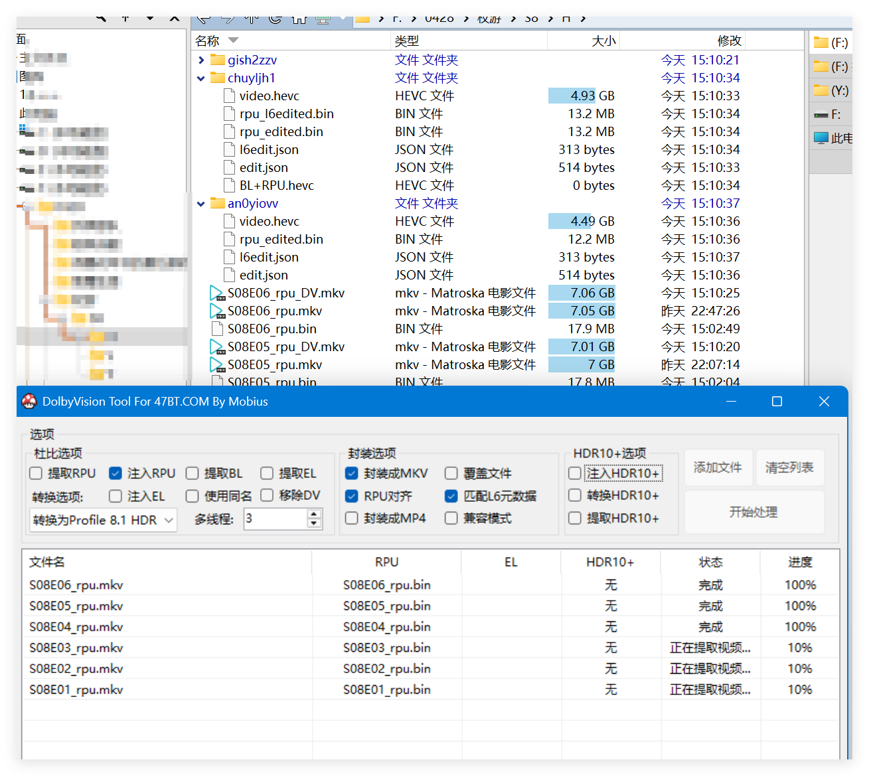The height and width of the screenshot is (776, 869).
Task: Select S08E03_rpu.mkv row in task list
Action: pos(76,648)
